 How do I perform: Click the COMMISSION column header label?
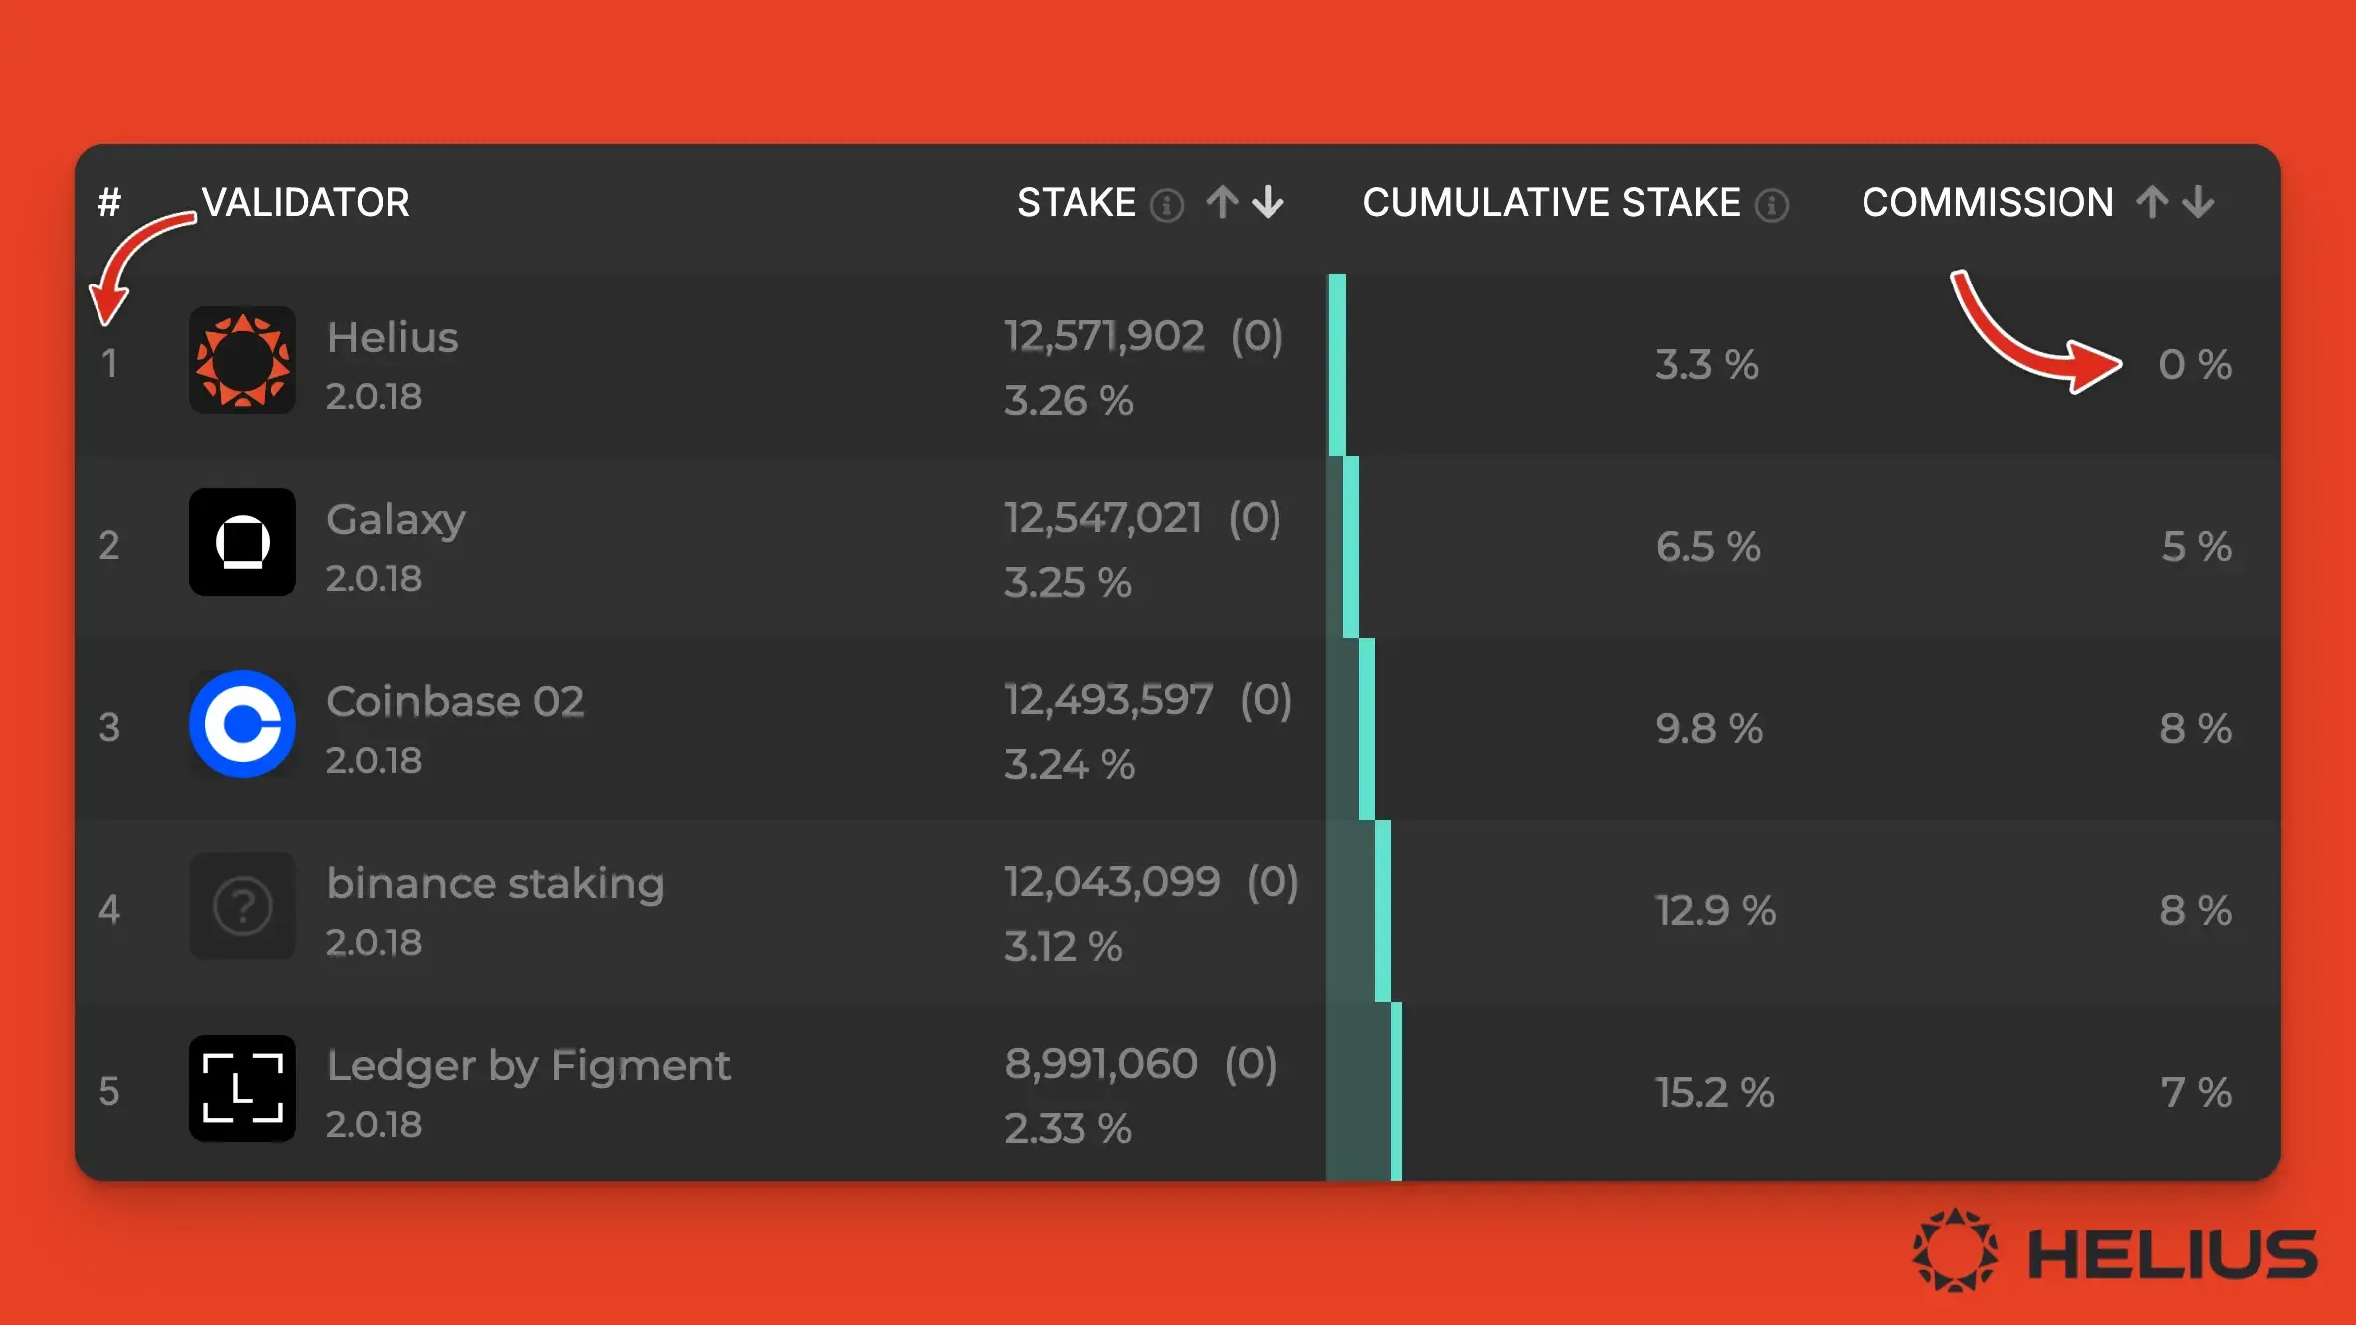1988,202
